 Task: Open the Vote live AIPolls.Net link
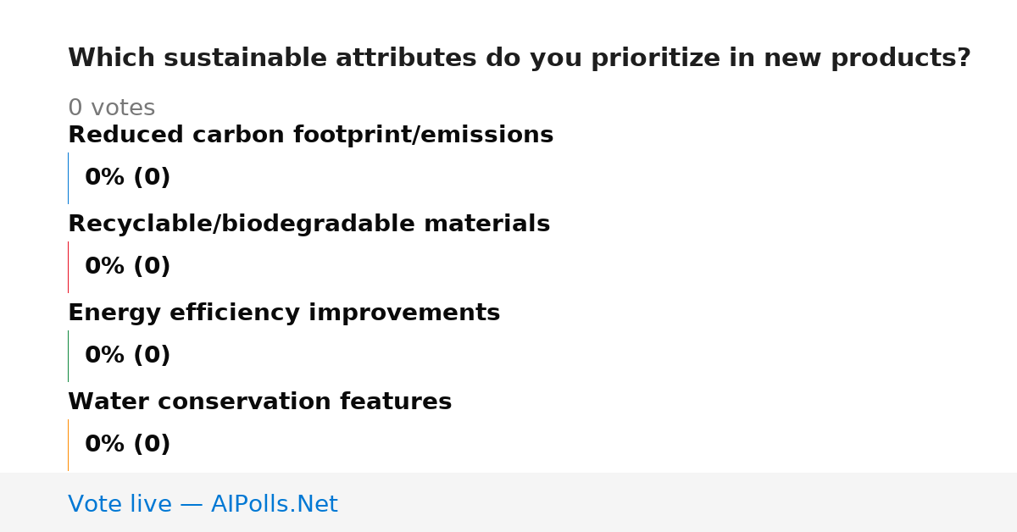(203, 504)
